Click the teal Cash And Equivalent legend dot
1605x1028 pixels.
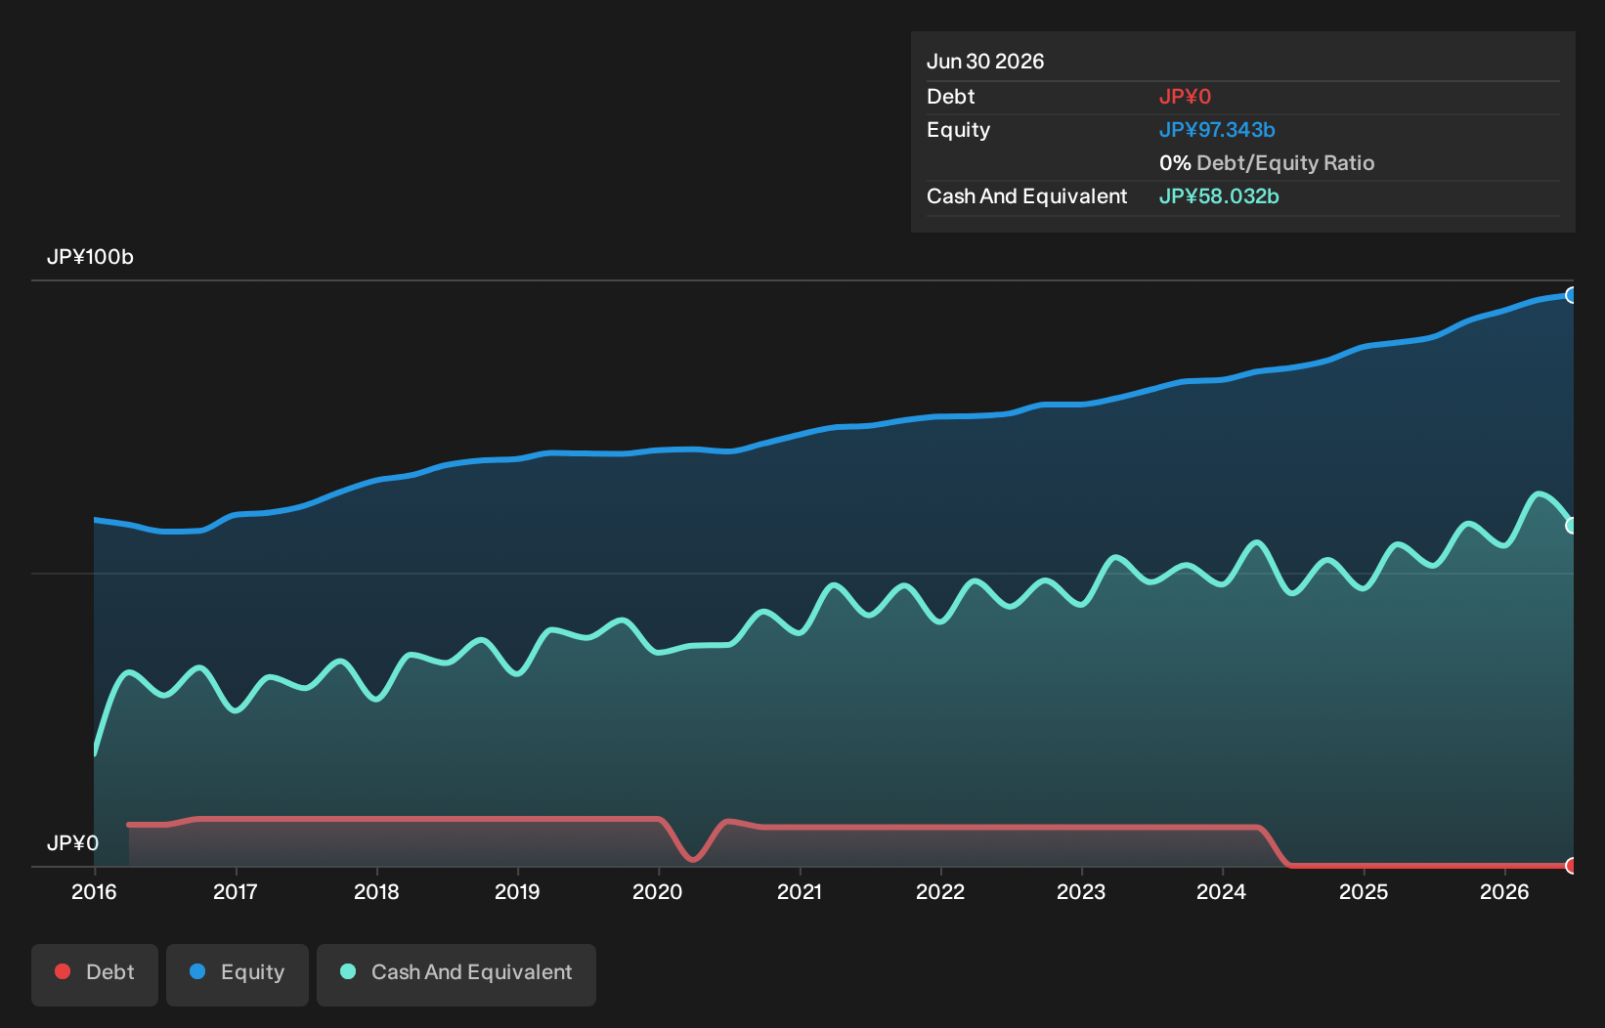[348, 971]
